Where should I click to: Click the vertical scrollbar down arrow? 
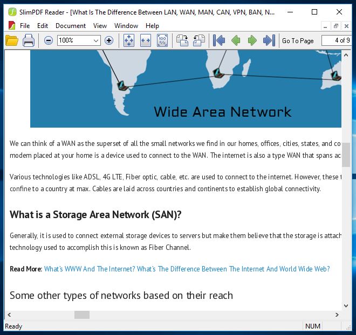click(346, 306)
